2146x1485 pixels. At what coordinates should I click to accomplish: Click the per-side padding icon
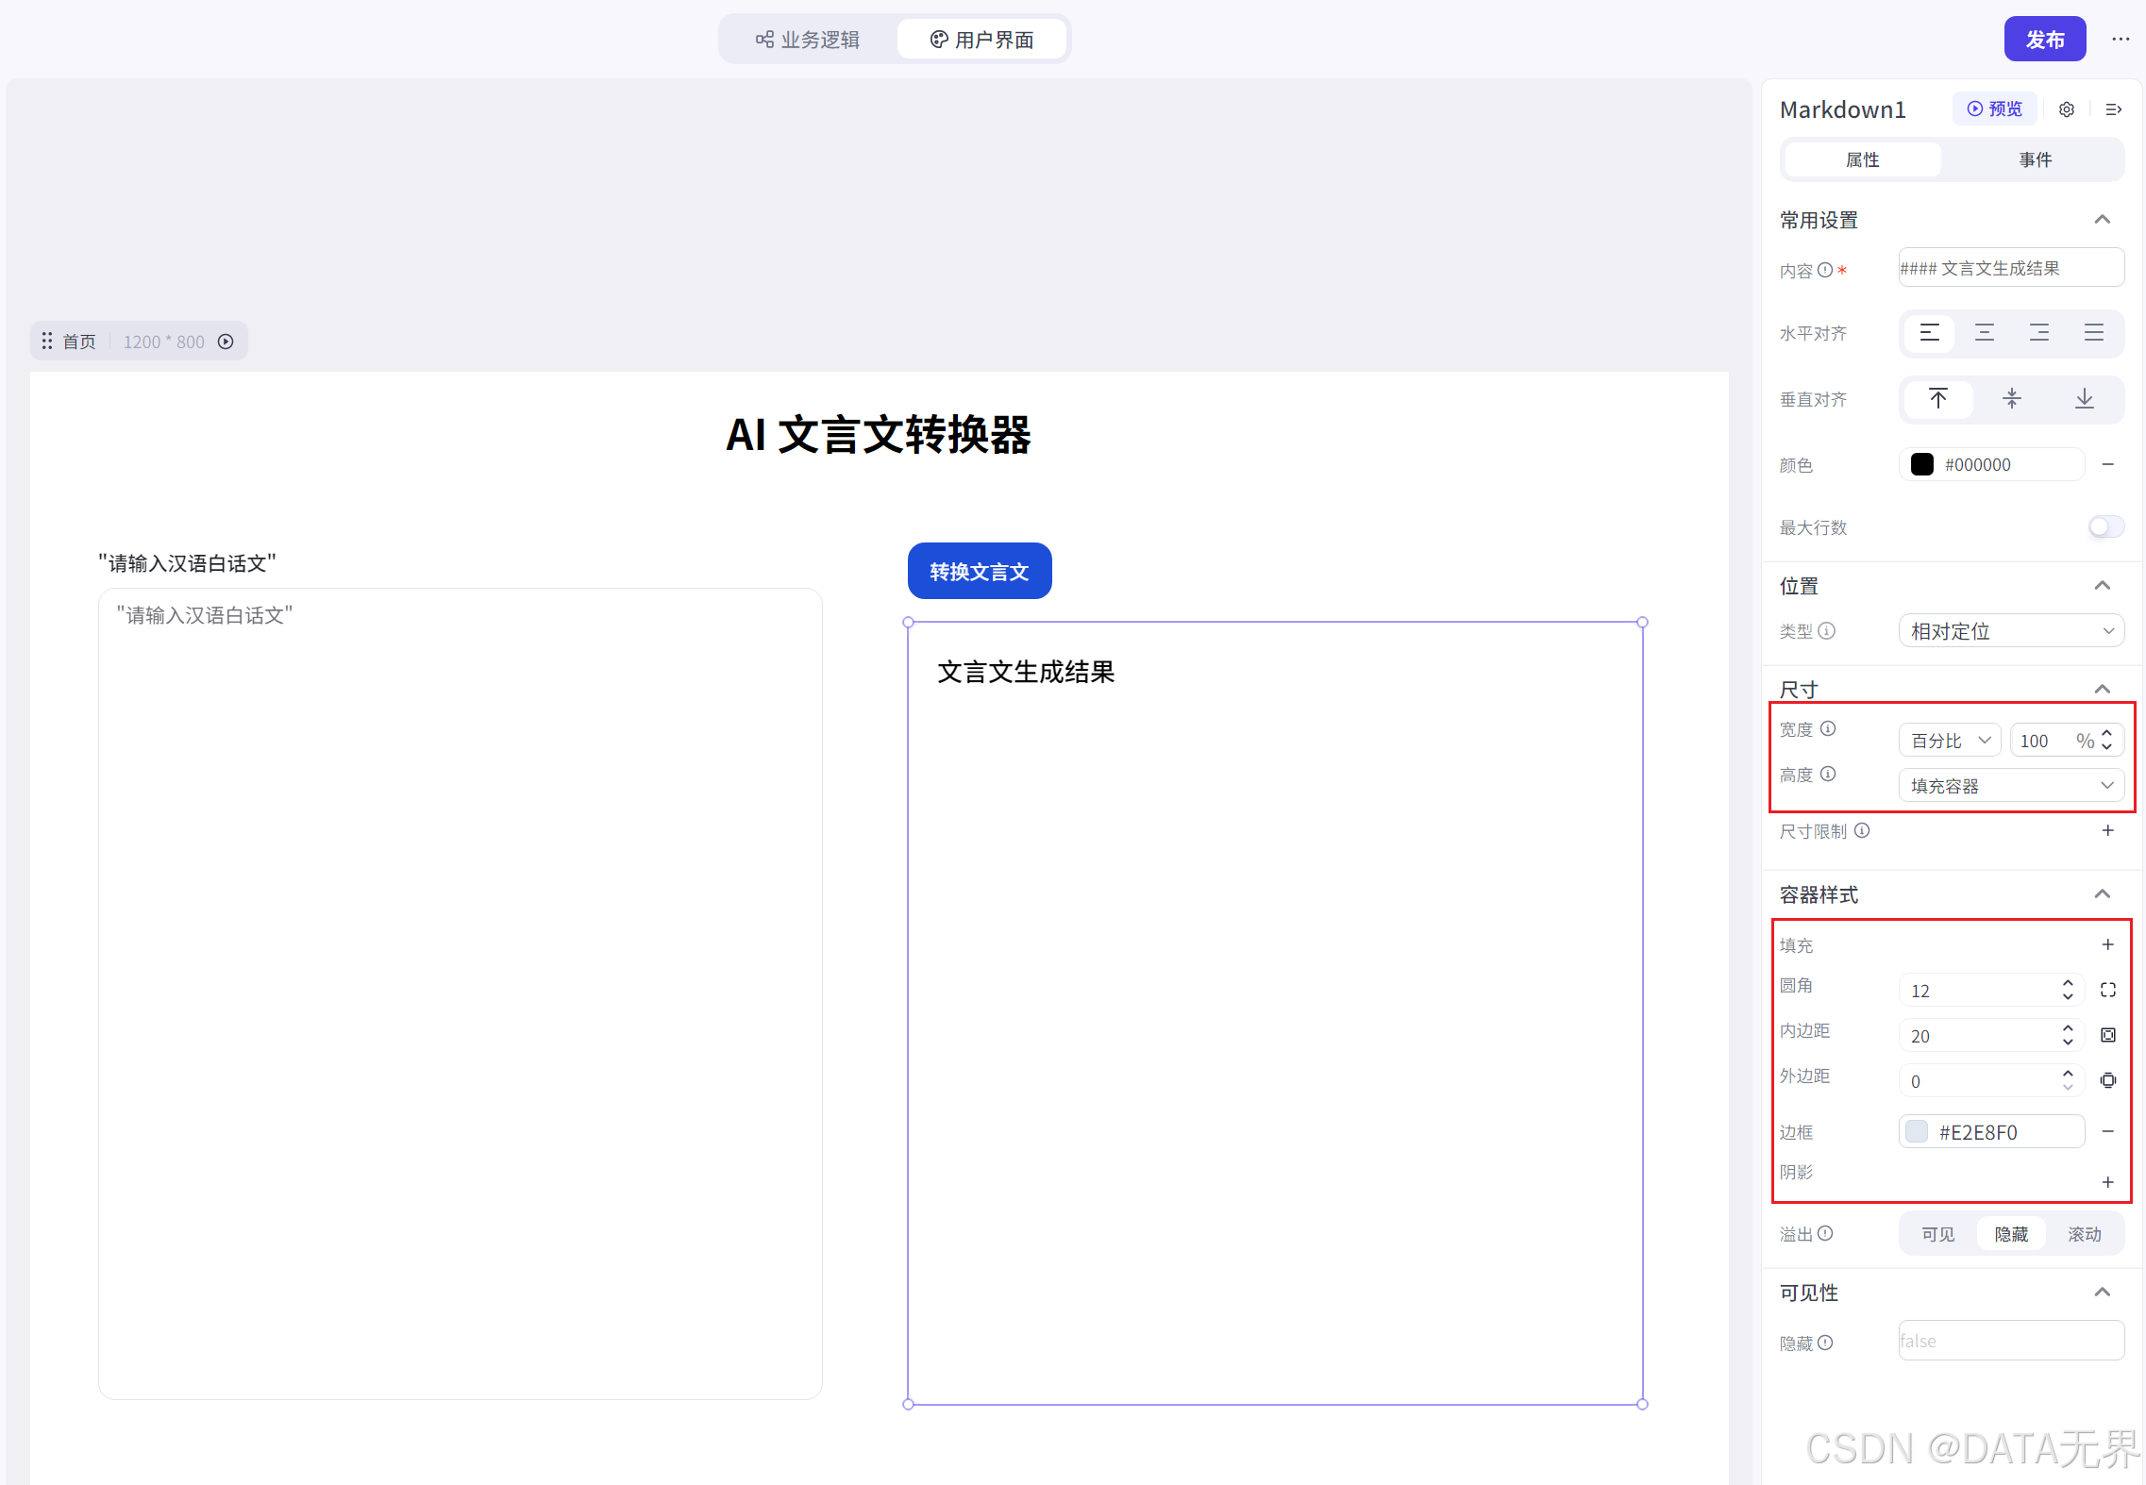(x=2108, y=1035)
